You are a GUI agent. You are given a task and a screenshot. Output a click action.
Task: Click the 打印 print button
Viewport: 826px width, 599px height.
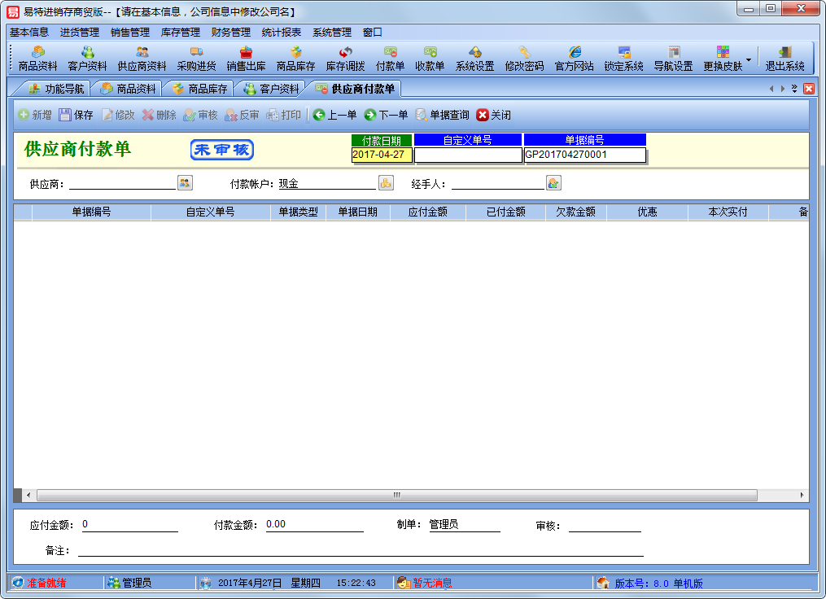tap(283, 115)
